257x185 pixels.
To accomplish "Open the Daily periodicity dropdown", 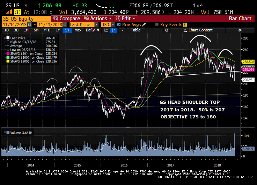I will [x=93, y=30].
